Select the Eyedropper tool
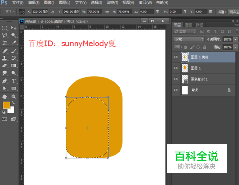This screenshot has width=239, height=185. (x=14, y=43)
